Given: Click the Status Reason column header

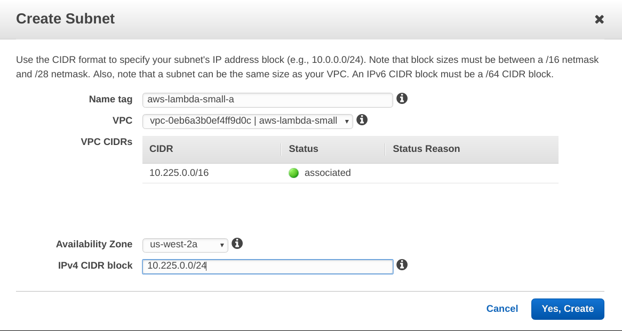Looking at the screenshot, I should [426, 149].
